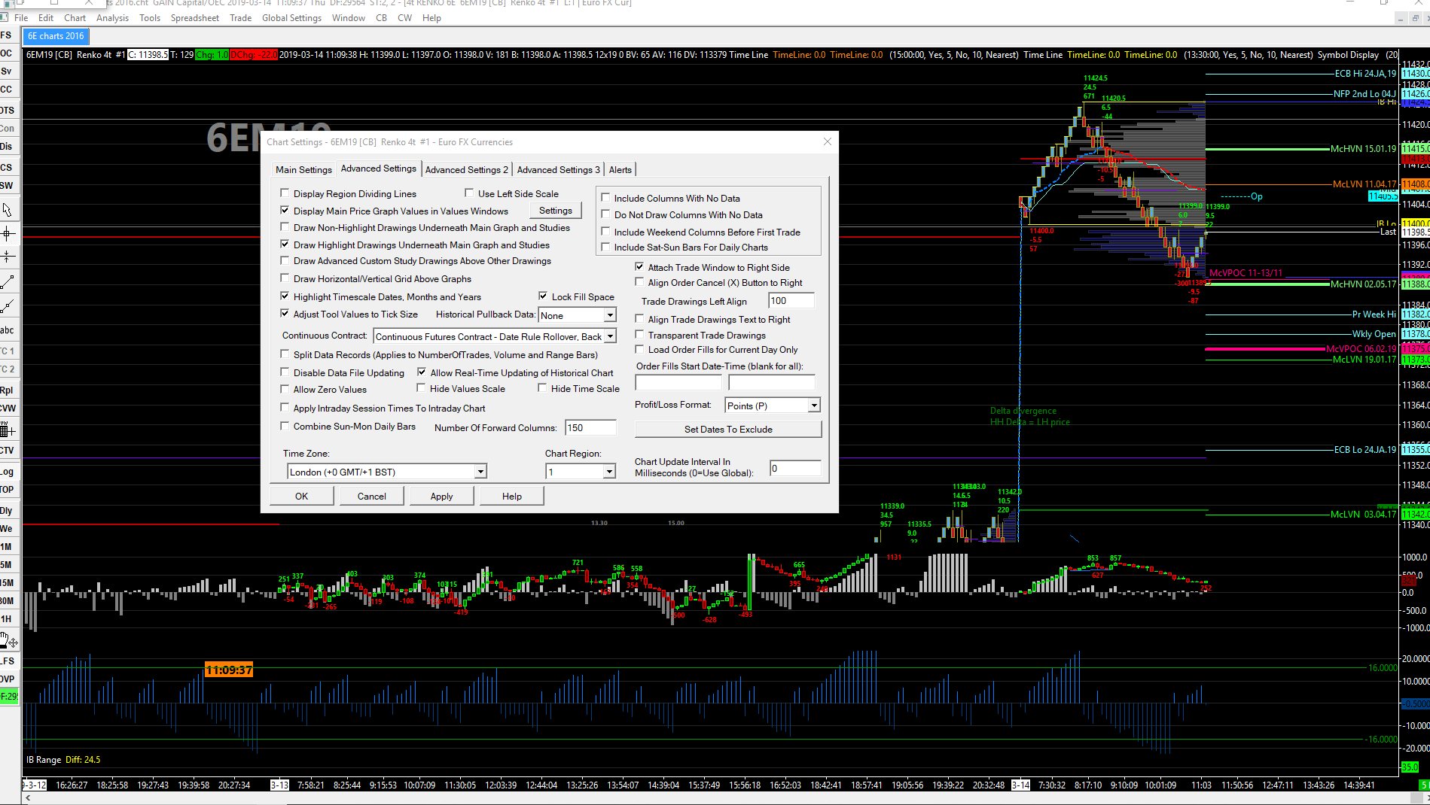Click the Number Of Forward Columns field
The image size is (1430, 805).
tap(590, 428)
